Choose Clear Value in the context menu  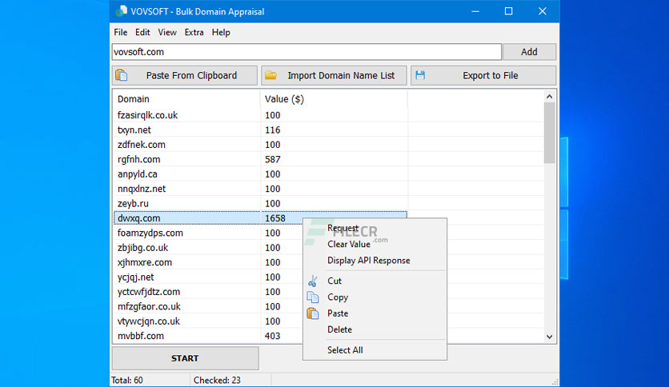(375, 244)
